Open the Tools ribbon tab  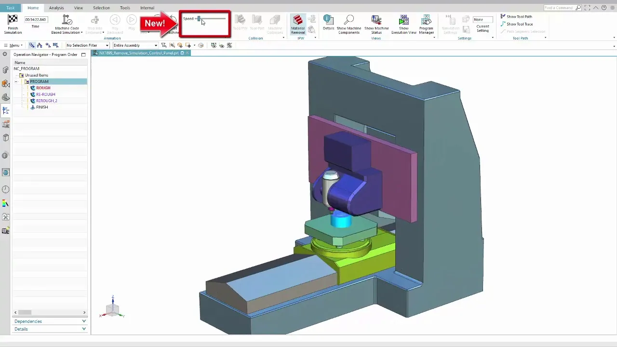pyautogui.click(x=125, y=8)
